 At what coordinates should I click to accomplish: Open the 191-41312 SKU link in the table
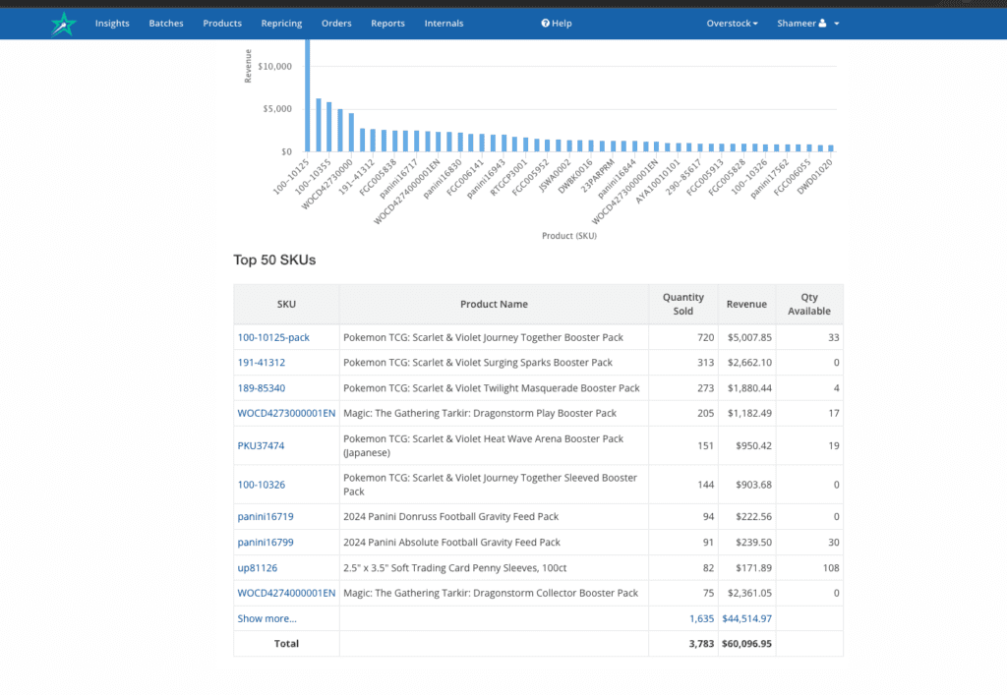tap(262, 363)
